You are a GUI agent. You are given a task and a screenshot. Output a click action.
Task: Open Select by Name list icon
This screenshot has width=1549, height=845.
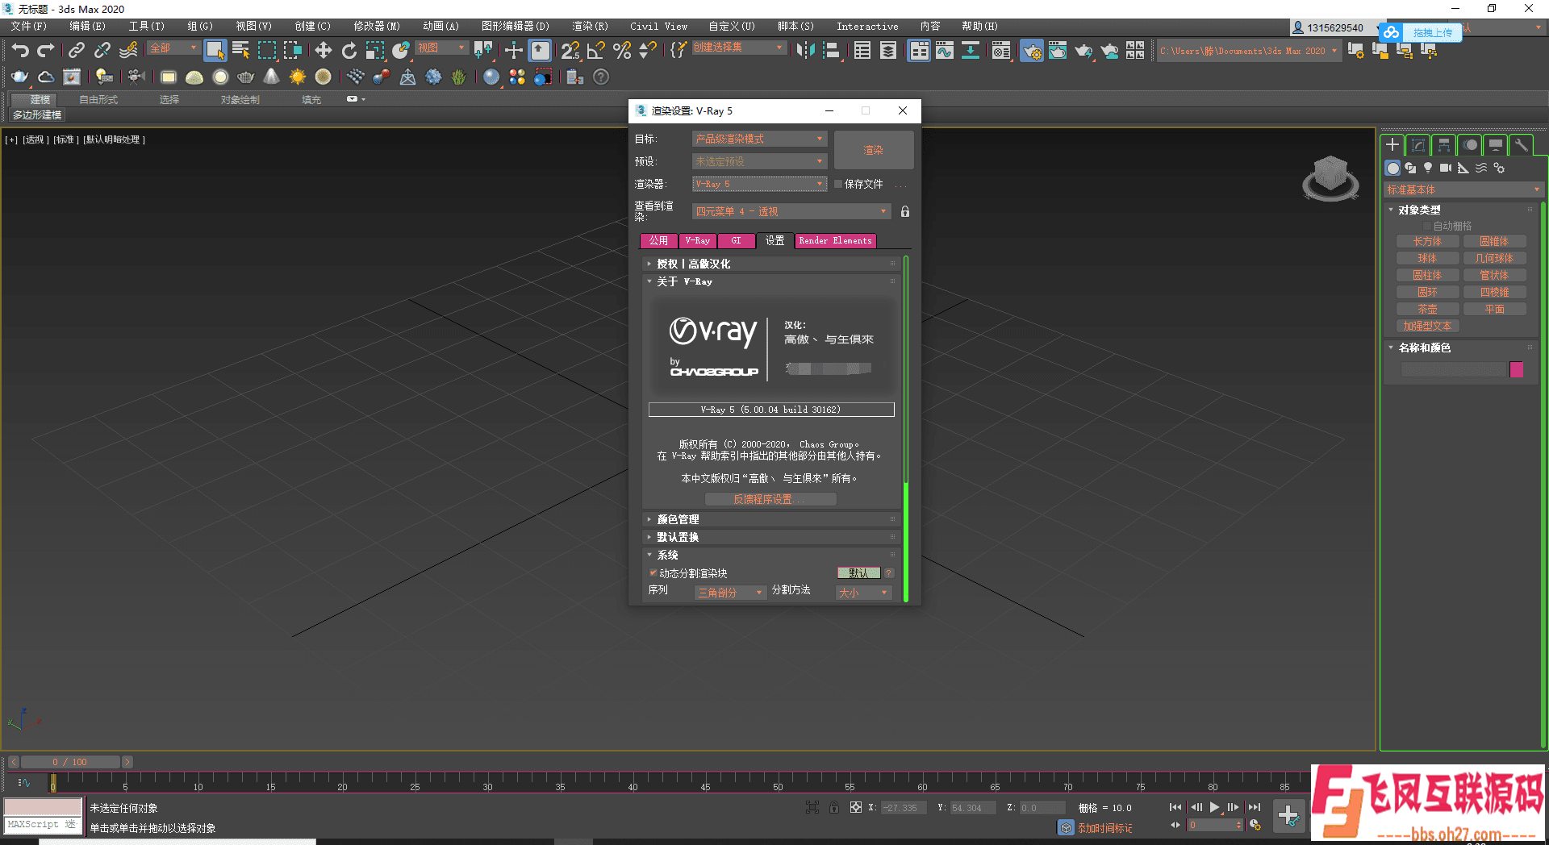click(x=240, y=51)
